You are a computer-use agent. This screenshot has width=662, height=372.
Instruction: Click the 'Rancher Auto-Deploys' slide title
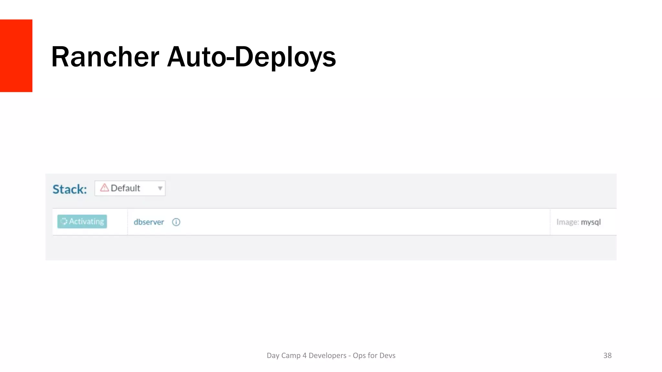tap(194, 57)
